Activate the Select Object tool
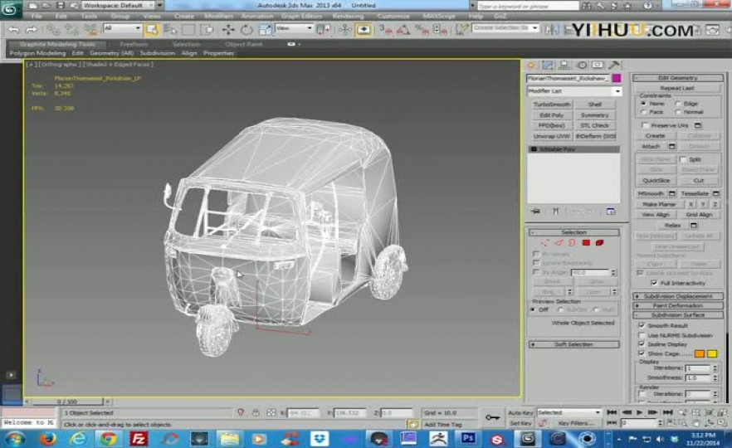Screen dimensions: 732x448 point(152,30)
